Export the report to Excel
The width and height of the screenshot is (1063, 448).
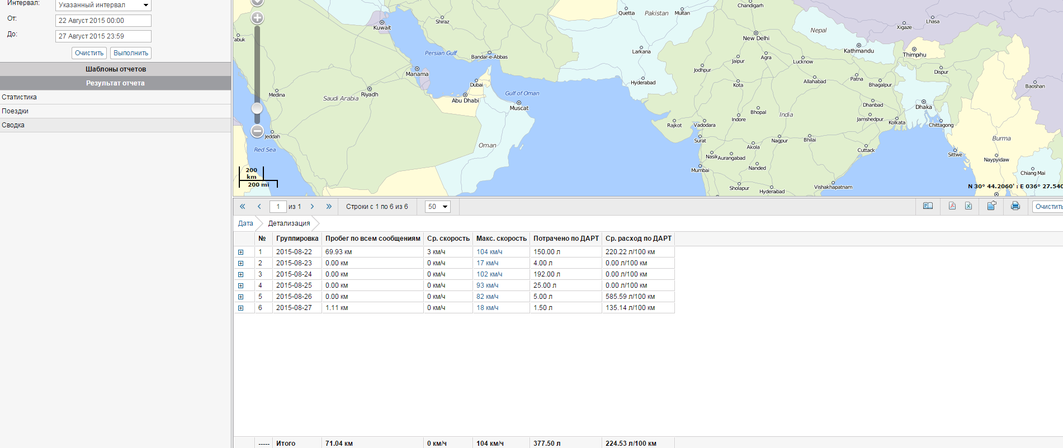968,206
